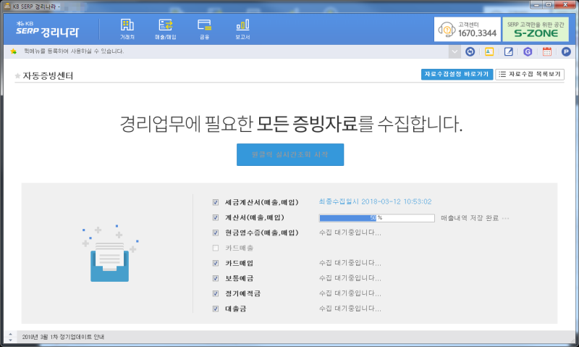Screen dimensions: 579x347
Task: Click the yellow star quick menu icon
Action: coord(14,51)
